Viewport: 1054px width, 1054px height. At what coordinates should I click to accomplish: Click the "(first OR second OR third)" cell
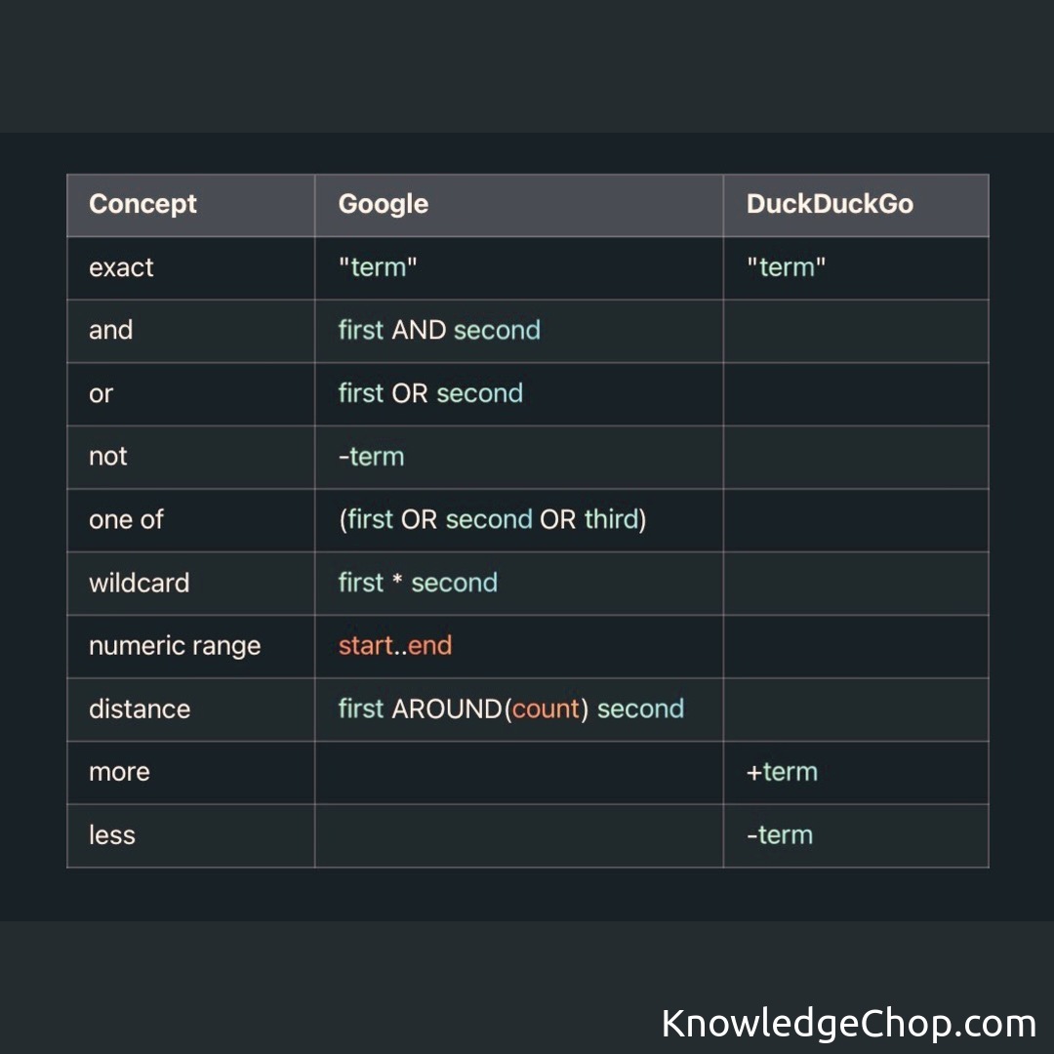(x=492, y=519)
